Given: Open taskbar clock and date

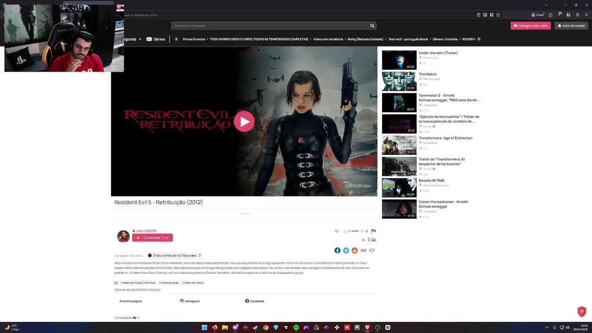Looking at the screenshot, I should (x=581, y=327).
